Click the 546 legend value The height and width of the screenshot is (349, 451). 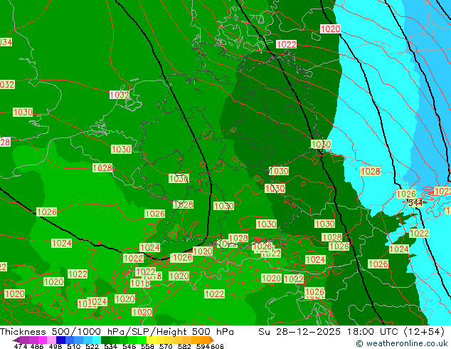129,346
